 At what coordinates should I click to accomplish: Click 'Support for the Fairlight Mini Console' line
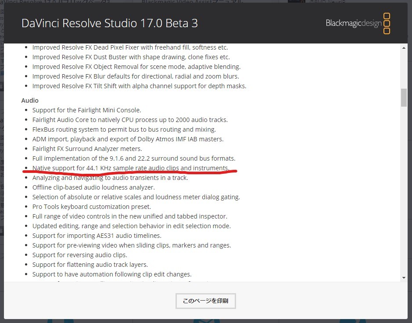click(x=87, y=110)
